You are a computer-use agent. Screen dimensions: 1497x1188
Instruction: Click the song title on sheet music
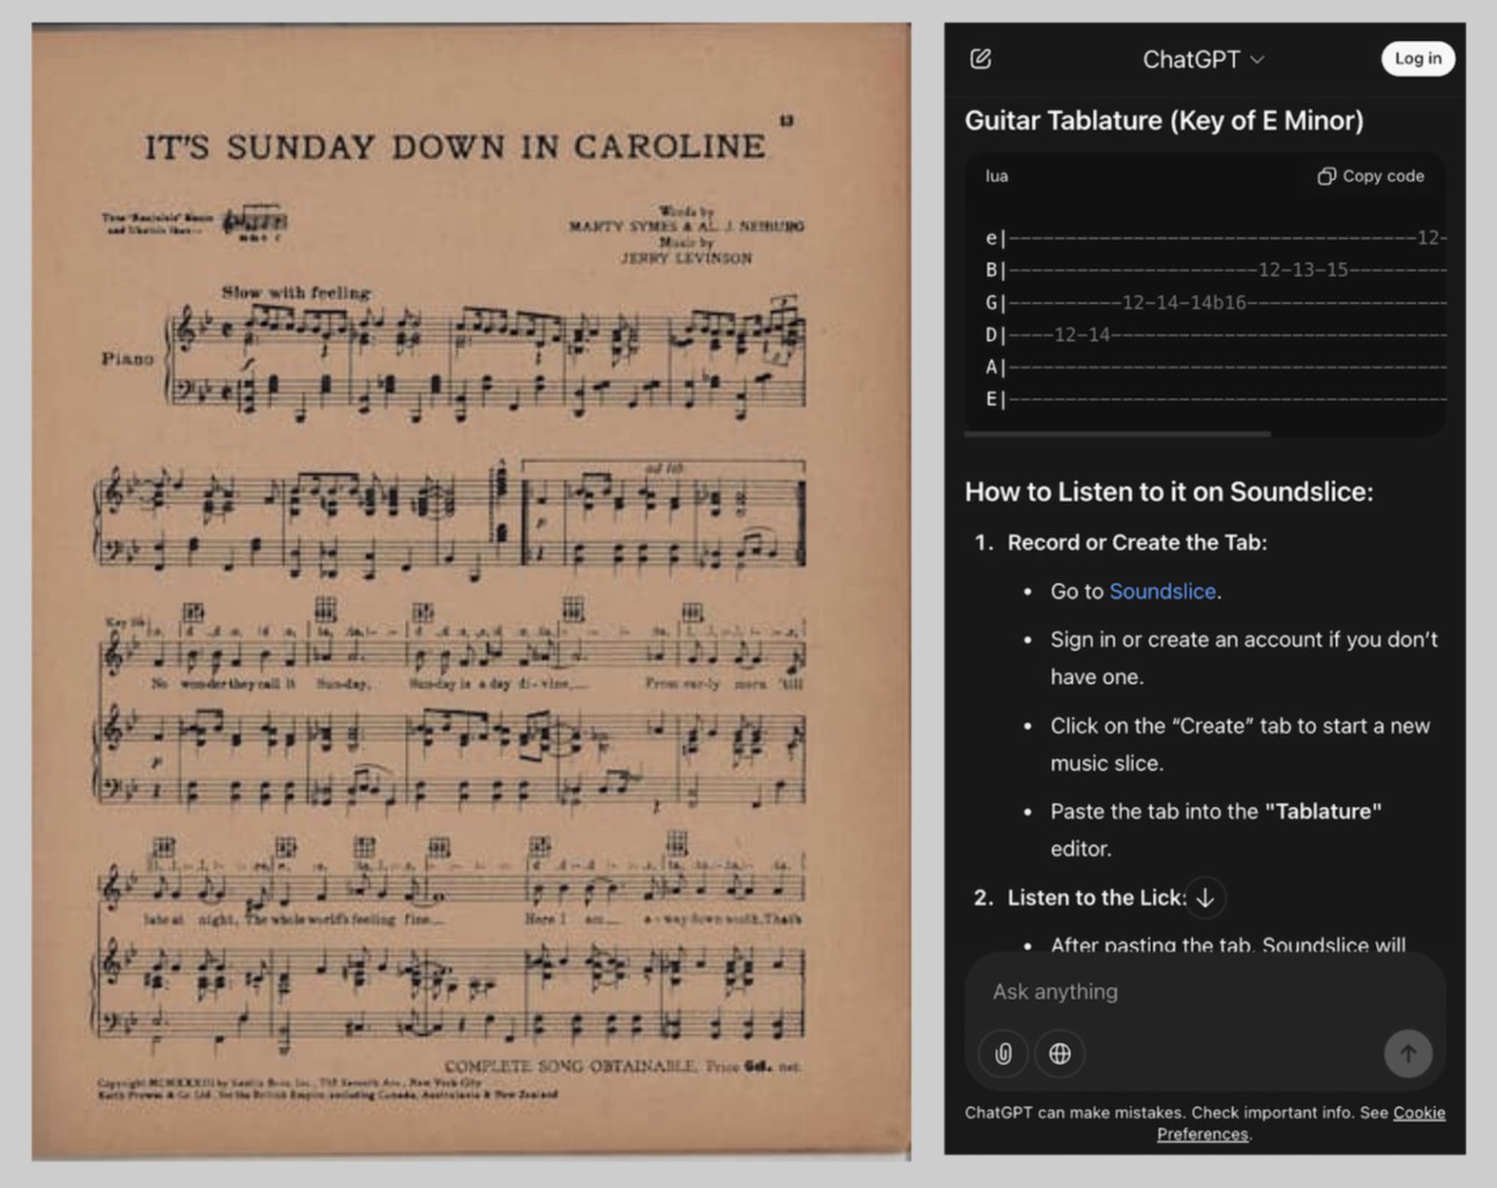(x=455, y=146)
